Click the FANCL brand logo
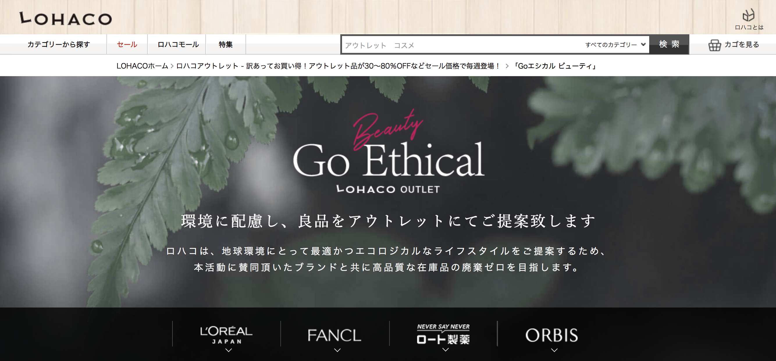 pos(334,335)
